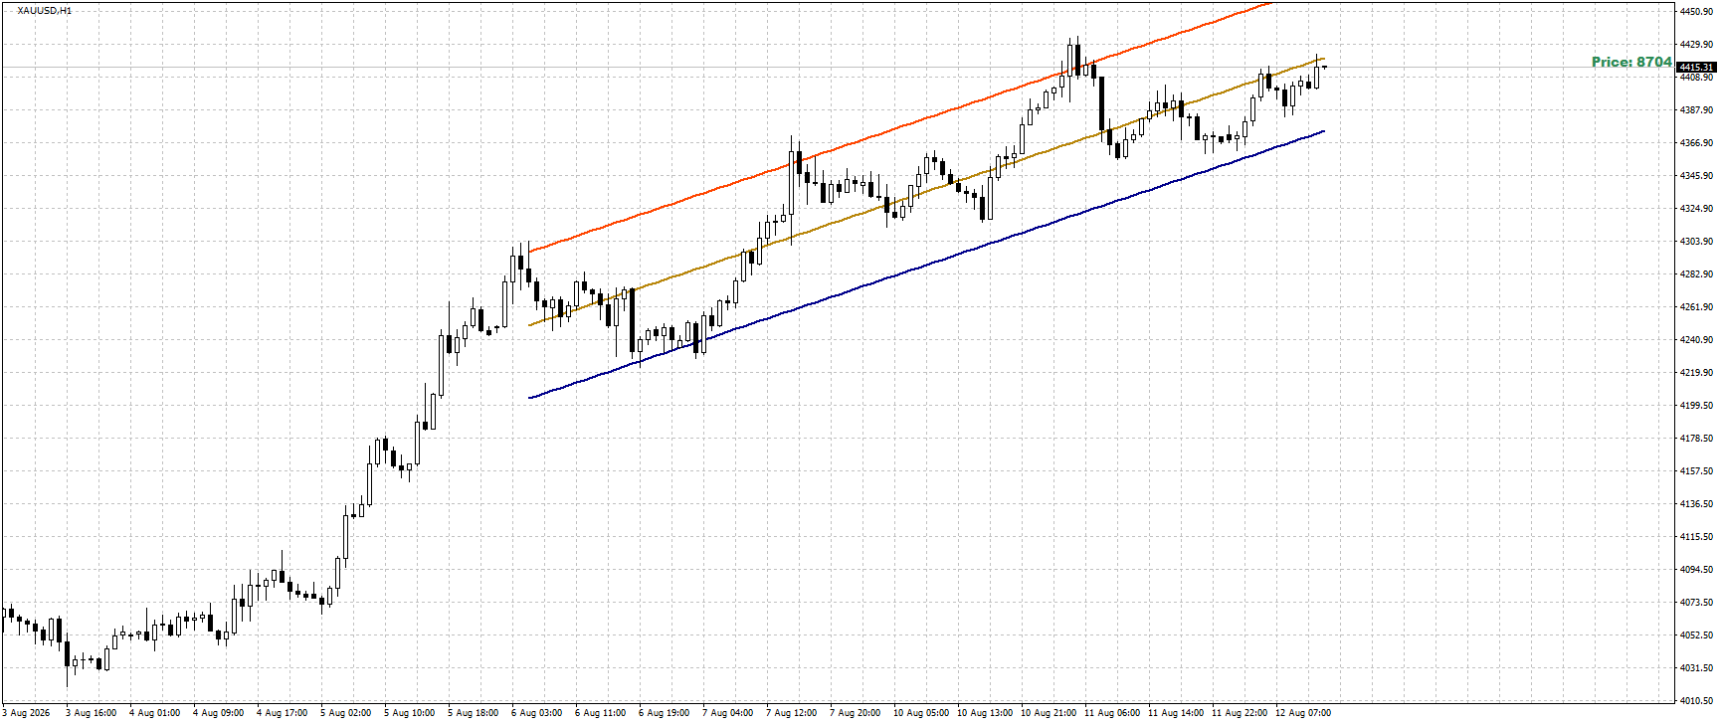Click the 4115.50 price scale label

pyautogui.click(x=1696, y=537)
